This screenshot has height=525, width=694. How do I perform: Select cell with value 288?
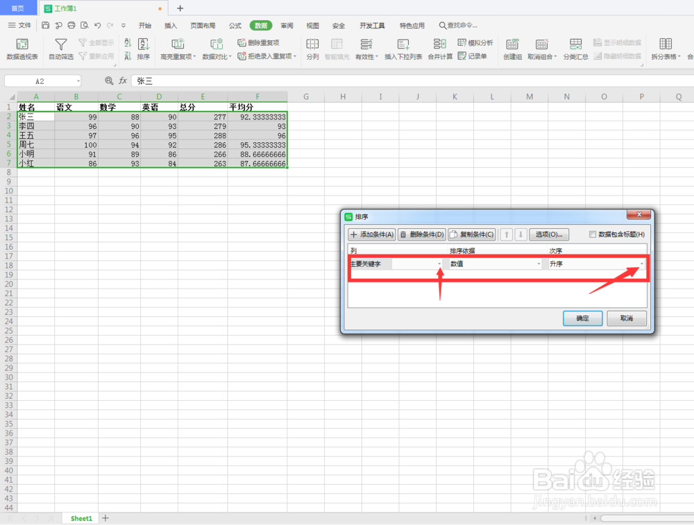[x=203, y=135]
